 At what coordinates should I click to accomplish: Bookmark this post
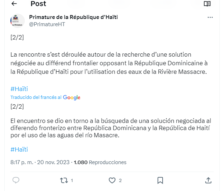click(160, 180)
